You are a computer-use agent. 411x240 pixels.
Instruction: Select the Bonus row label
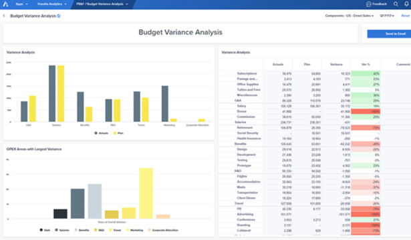pyautogui.click(x=241, y=111)
